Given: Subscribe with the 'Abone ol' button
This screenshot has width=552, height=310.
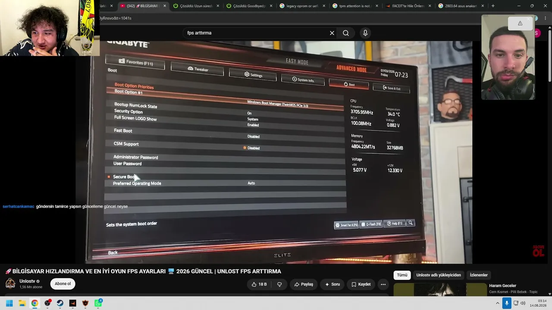Looking at the screenshot, I should pyautogui.click(x=63, y=284).
